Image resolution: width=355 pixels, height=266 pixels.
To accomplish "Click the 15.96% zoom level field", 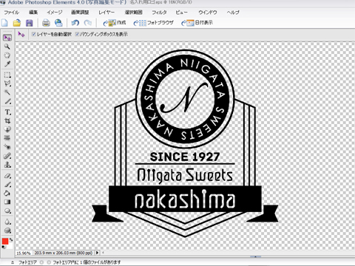I will (x=24, y=253).
